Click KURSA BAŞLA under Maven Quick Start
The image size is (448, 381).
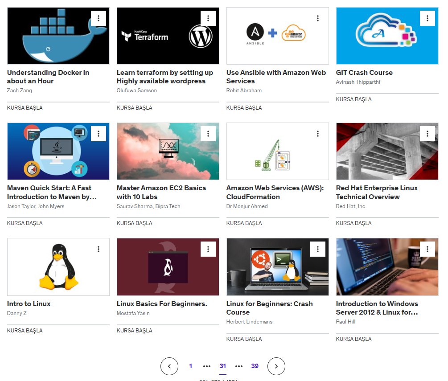[25, 223]
